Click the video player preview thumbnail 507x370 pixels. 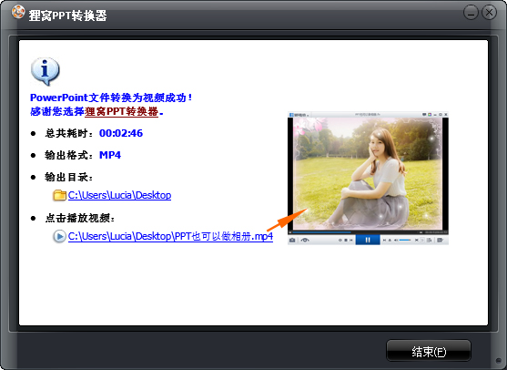click(x=368, y=179)
